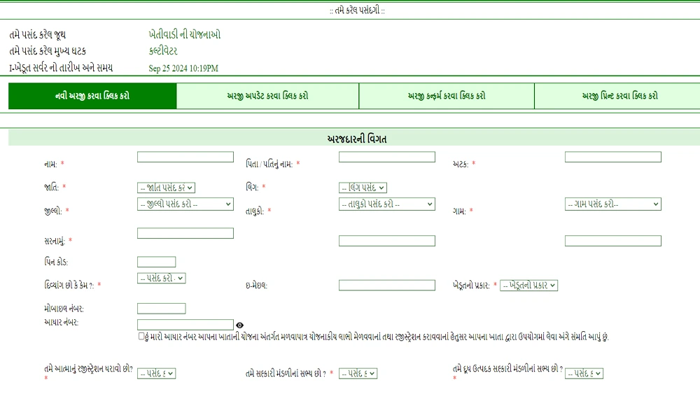This screenshot has height=420, width=700.
Task: Open the cooperative society membership dropdown
Action: (359, 373)
